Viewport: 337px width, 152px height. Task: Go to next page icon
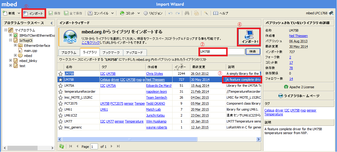click(x=111, y=146)
